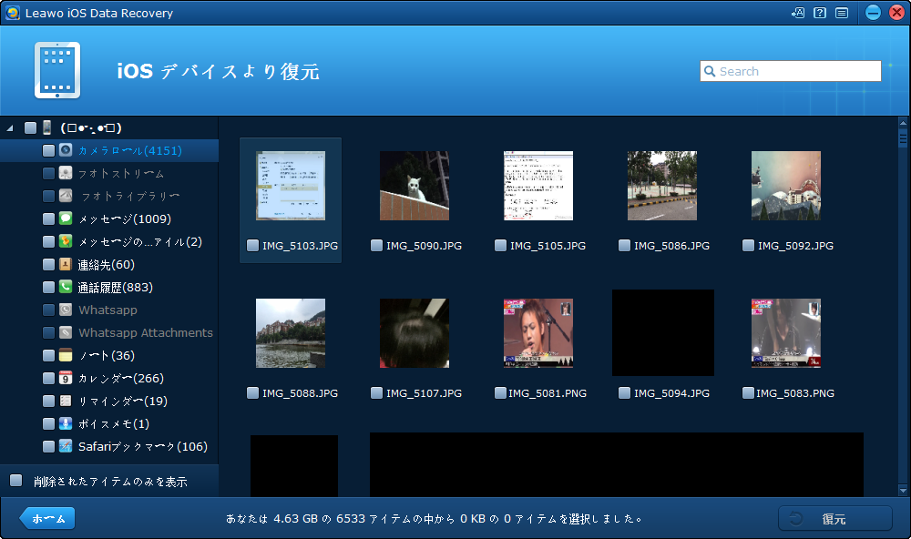
Task: Tick the checkbox for メッセージ(1009)
Action: [x=48, y=219]
